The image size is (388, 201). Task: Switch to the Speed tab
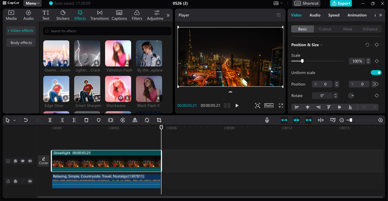click(x=334, y=15)
